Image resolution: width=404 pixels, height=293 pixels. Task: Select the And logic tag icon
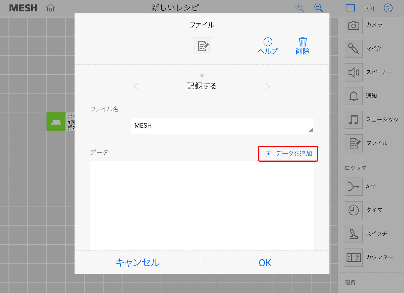coord(353,187)
